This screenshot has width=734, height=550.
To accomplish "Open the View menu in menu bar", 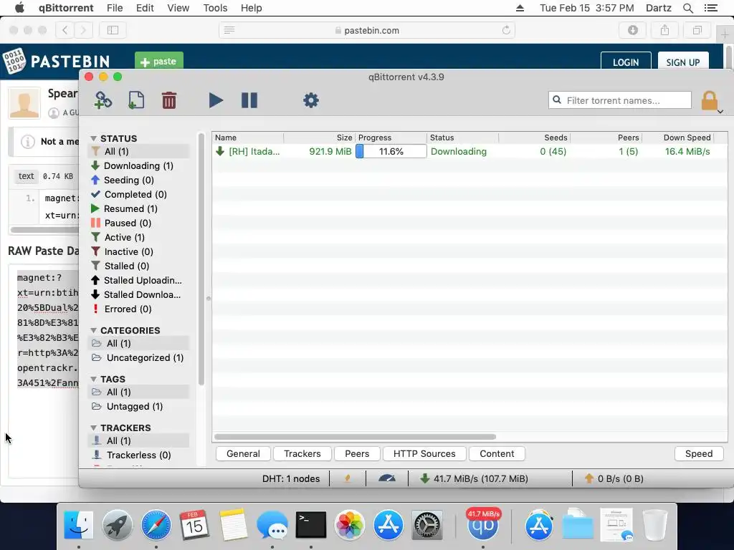I will [x=178, y=8].
